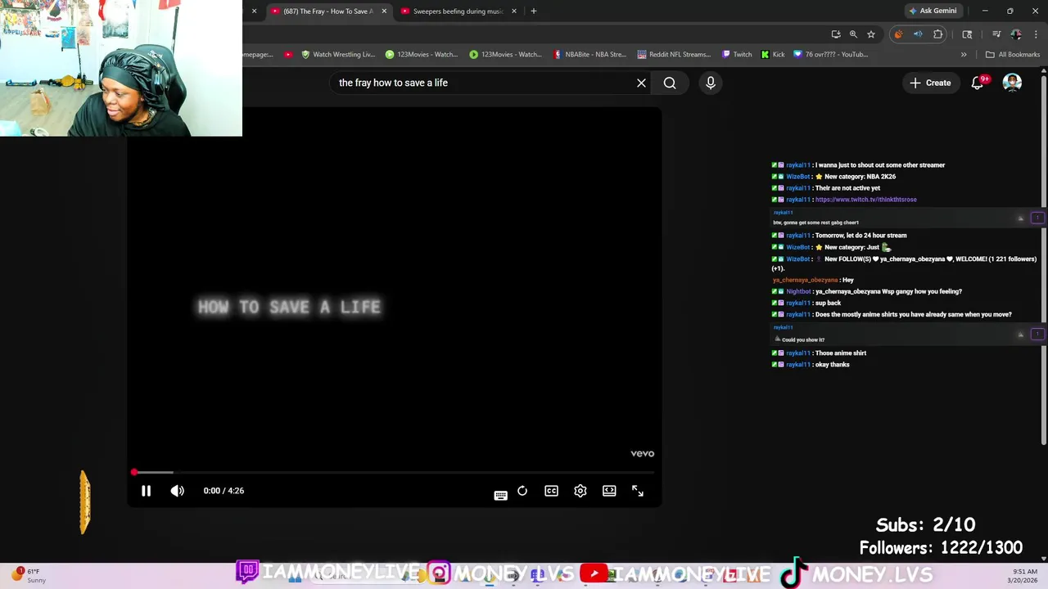Viewport: 1048px width, 589px height.
Task: Open the twitch.tv/ithinkthtsrose chat link
Action: click(865, 200)
